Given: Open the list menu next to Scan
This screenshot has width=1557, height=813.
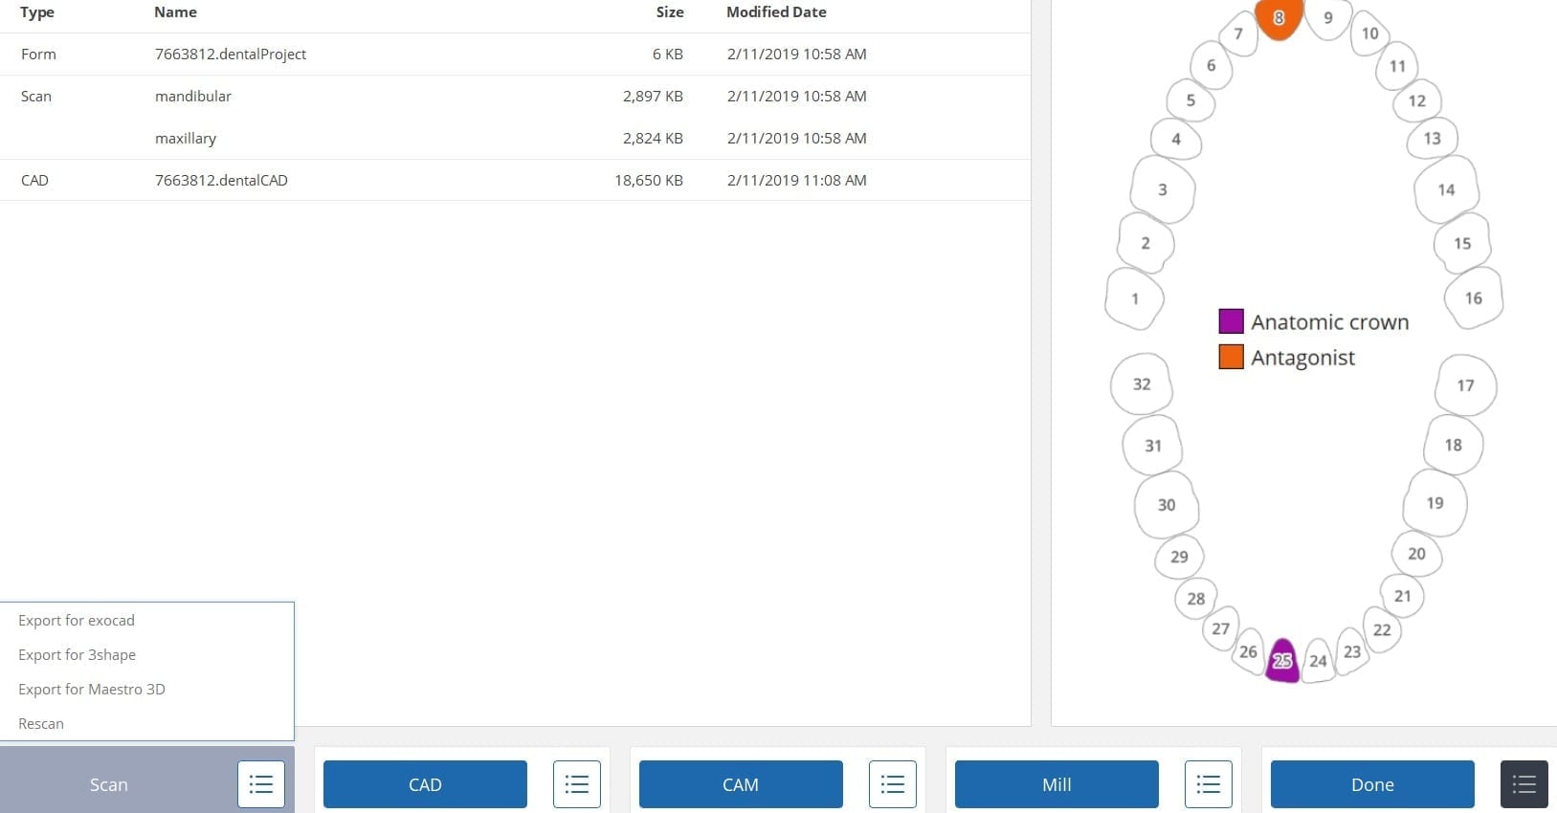Looking at the screenshot, I should click(x=260, y=784).
